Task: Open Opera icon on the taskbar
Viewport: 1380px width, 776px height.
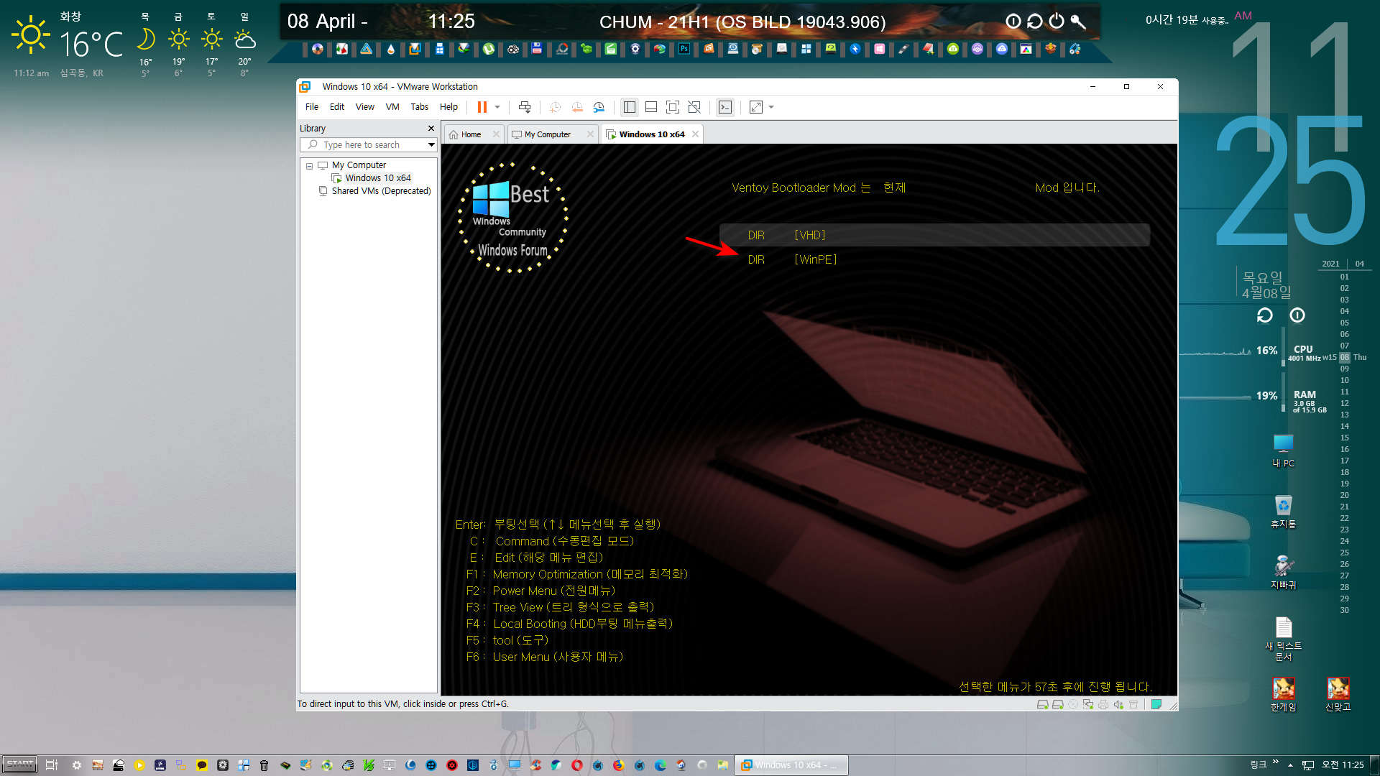Action: point(576,765)
